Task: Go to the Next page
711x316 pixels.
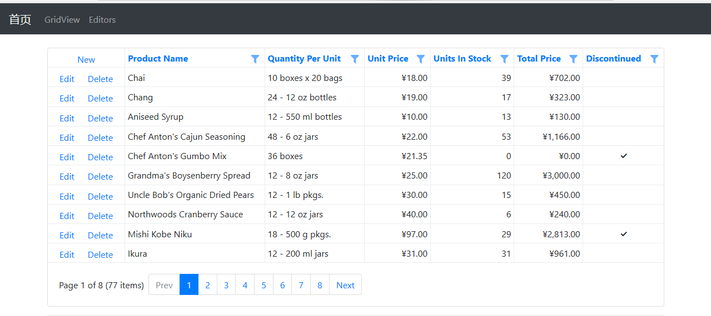Action: (x=345, y=285)
